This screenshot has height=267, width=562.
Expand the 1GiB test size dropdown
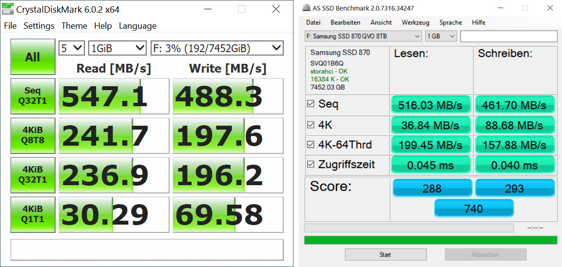pyautogui.click(x=117, y=48)
